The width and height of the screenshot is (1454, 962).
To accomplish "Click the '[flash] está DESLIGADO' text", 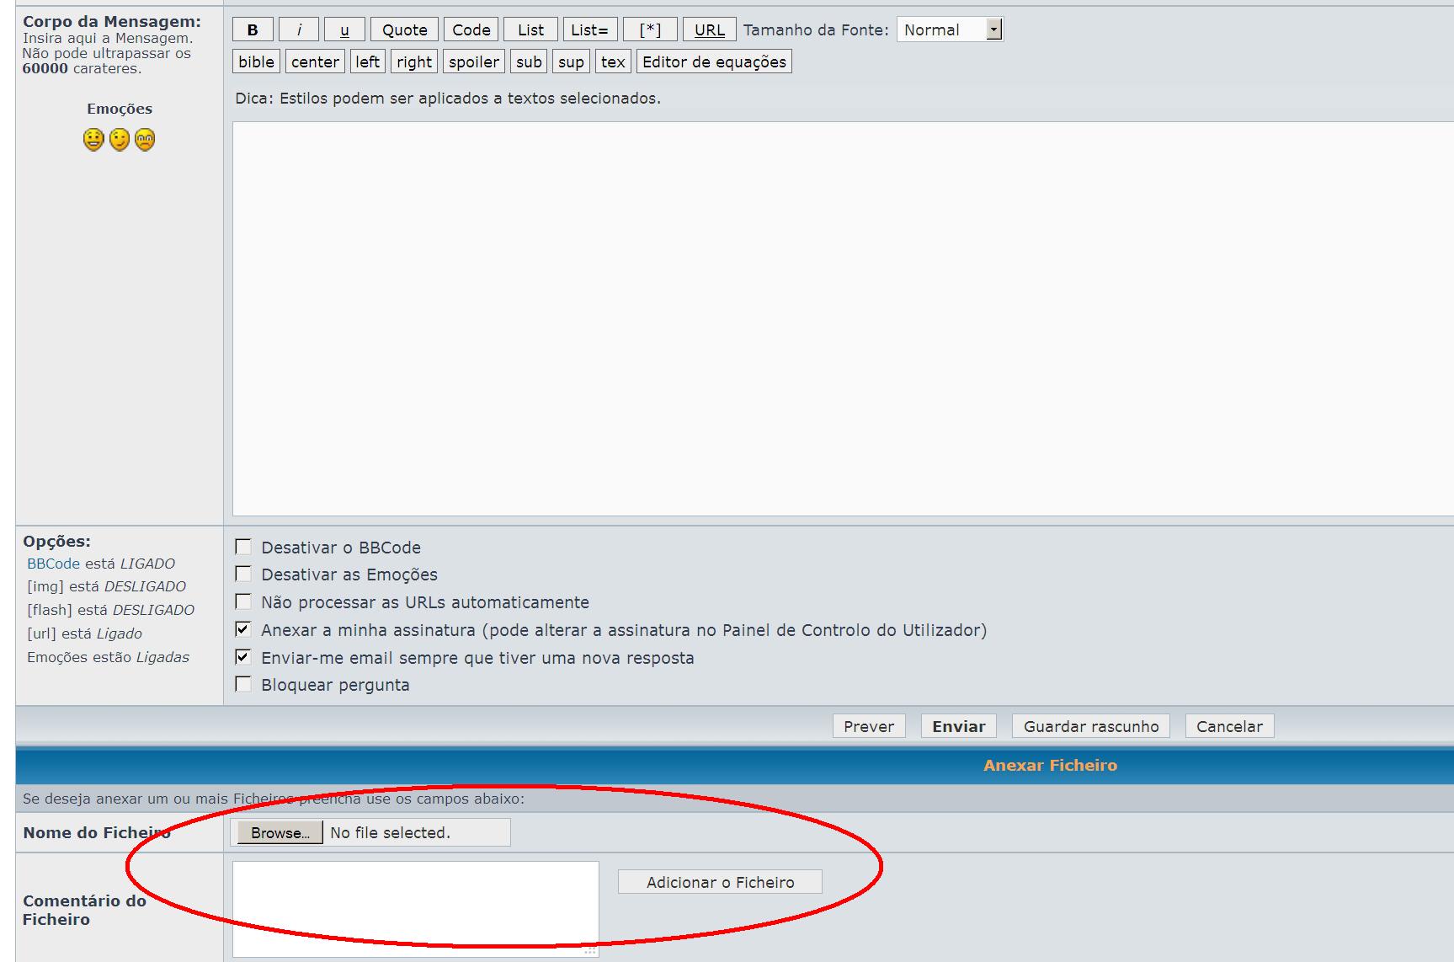I will click(x=110, y=610).
